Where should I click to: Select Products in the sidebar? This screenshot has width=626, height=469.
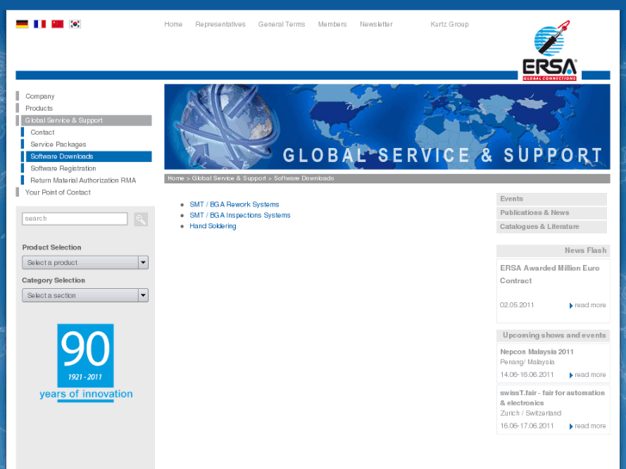39,108
